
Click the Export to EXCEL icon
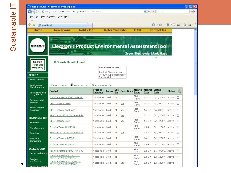click(93, 85)
